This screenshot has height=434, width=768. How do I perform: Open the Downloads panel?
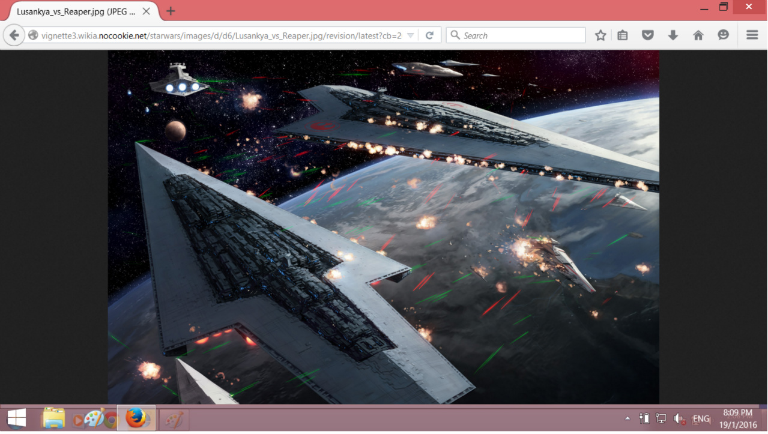(x=673, y=35)
